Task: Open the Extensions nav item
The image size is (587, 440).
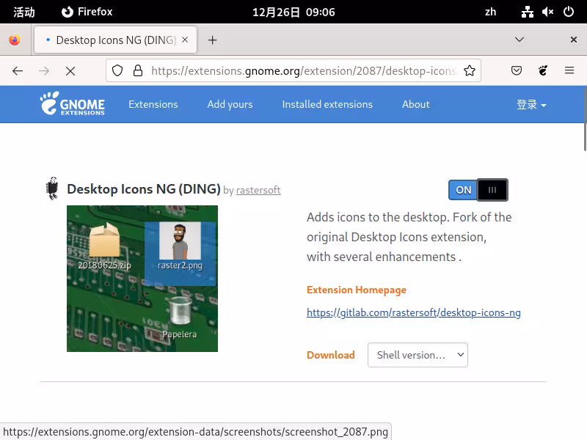Action: (153, 104)
